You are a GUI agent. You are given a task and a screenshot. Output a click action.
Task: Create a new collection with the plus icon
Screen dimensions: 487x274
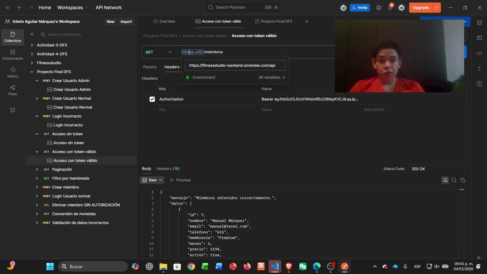point(32,34)
